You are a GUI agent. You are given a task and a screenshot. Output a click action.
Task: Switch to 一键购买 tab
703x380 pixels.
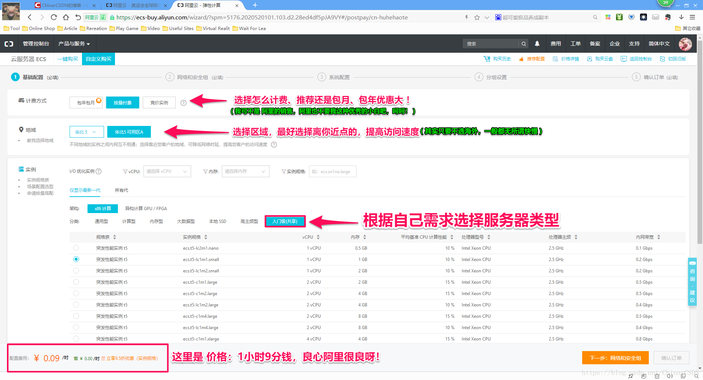click(x=68, y=59)
